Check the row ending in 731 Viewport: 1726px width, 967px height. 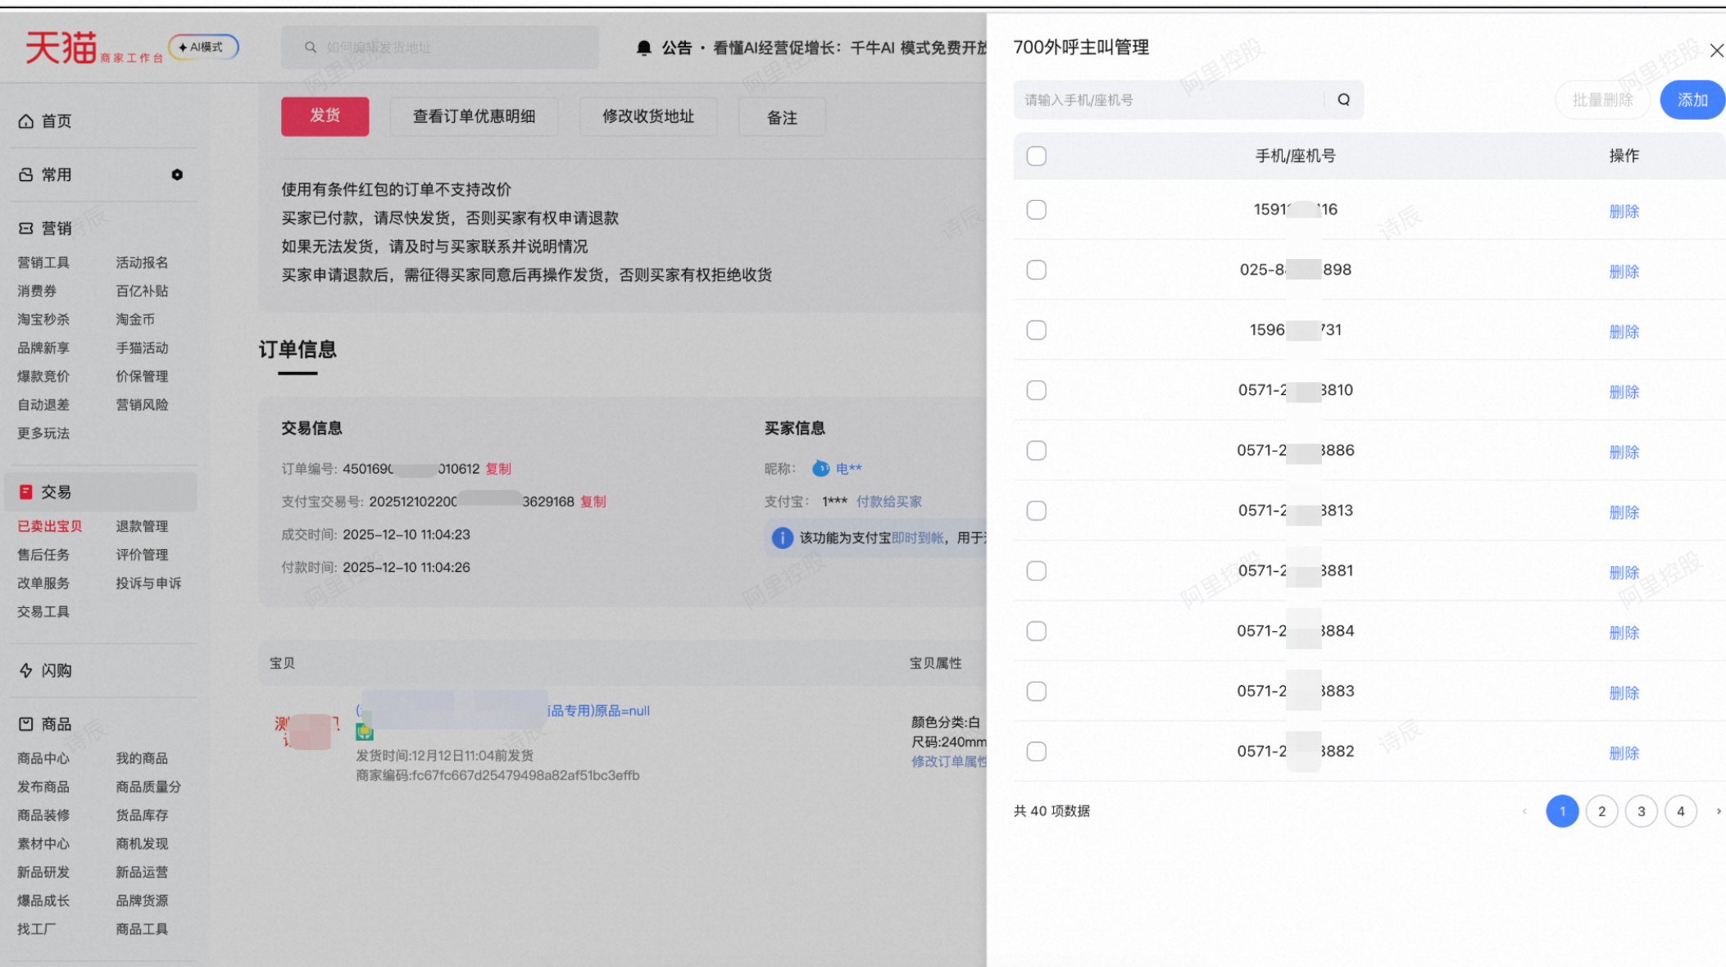pyautogui.click(x=1037, y=330)
